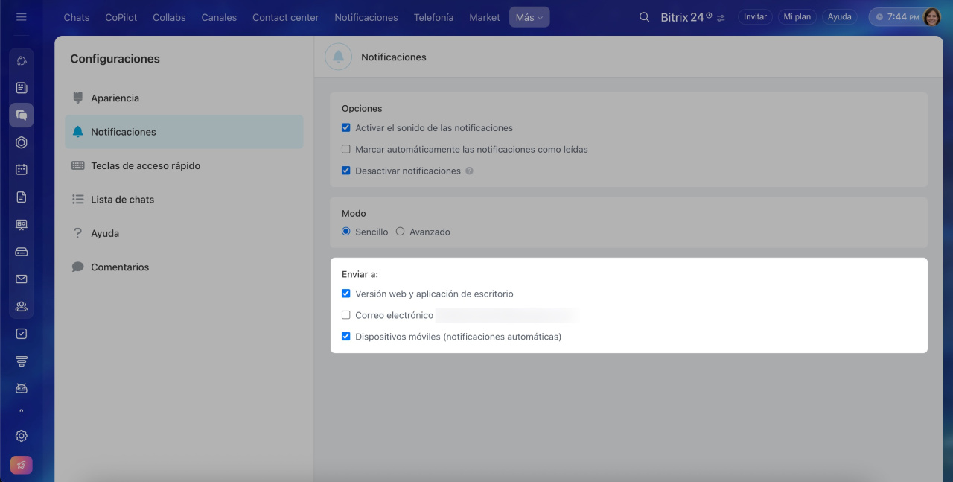Go to Teclas de acceso rápido settings

tap(145, 165)
